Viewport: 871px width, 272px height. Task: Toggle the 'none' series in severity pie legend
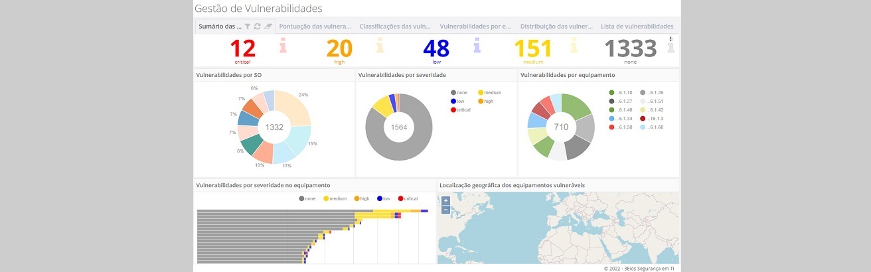(459, 93)
